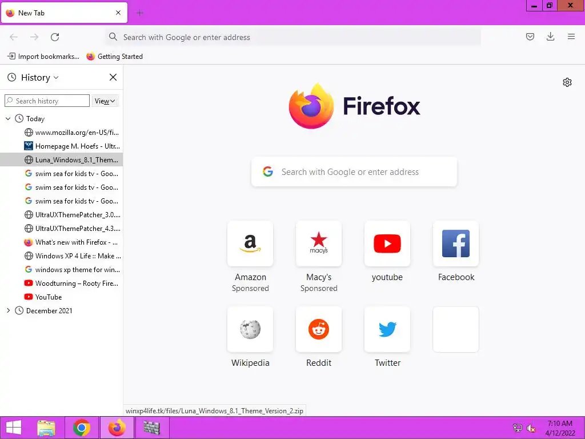Open Woodturning – Rooty Fire history entry

coord(62,284)
